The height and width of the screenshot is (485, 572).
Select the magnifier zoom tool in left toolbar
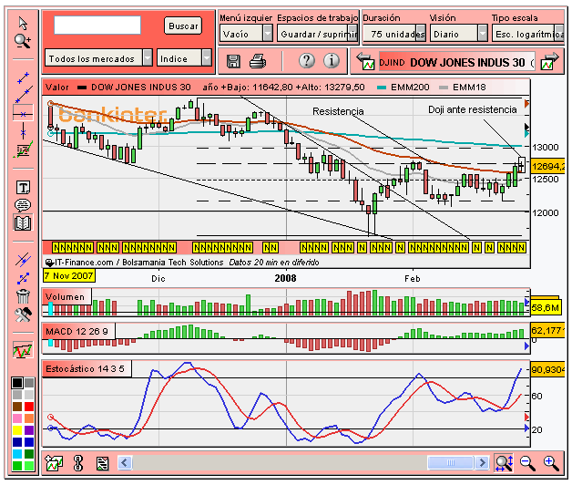click(23, 41)
